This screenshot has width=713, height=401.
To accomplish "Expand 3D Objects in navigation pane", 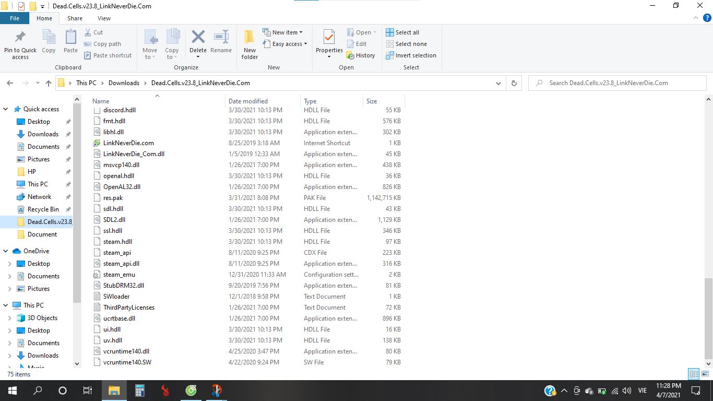I will click(x=9, y=318).
